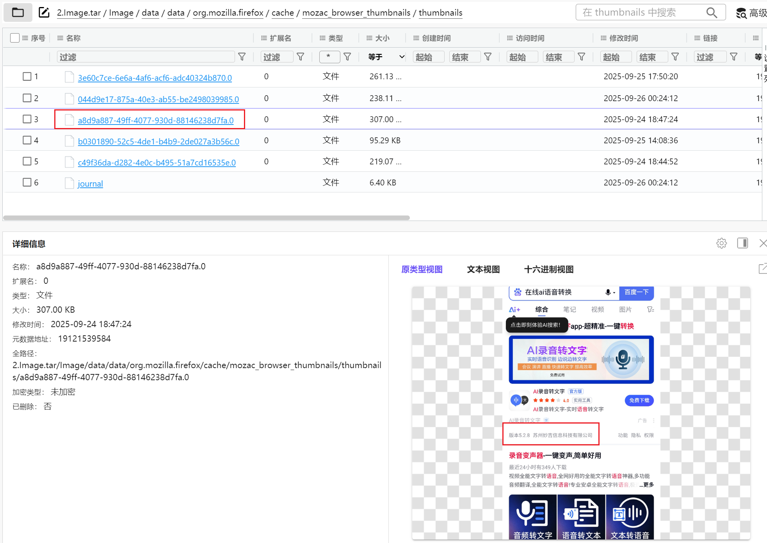Click the folder icon in the path bar

pyautogui.click(x=18, y=12)
